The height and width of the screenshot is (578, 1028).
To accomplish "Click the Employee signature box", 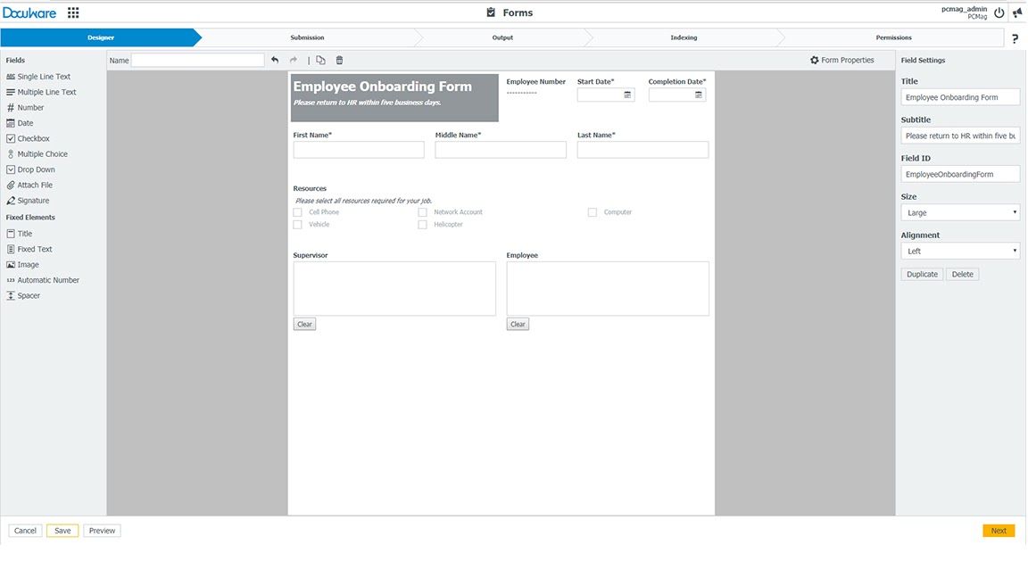I will click(x=608, y=289).
